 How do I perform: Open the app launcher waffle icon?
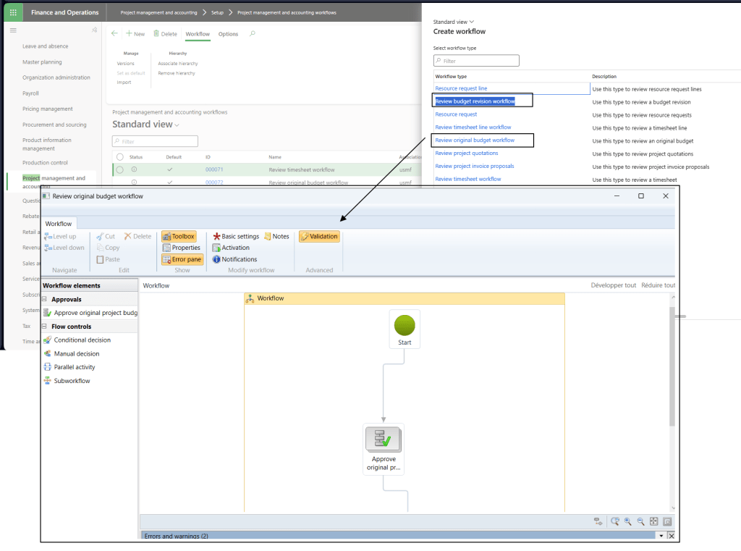point(13,12)
